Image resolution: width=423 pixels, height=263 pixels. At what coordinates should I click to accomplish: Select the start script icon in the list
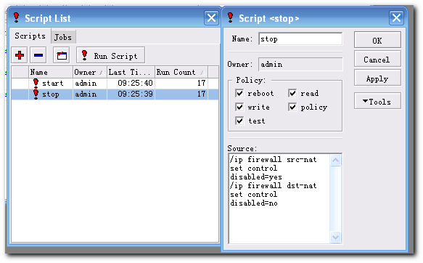point(36,83)
